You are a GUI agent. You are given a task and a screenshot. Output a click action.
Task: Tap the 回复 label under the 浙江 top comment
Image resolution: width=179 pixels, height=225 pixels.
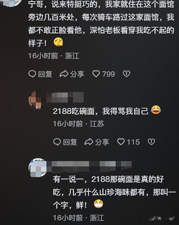45,74
